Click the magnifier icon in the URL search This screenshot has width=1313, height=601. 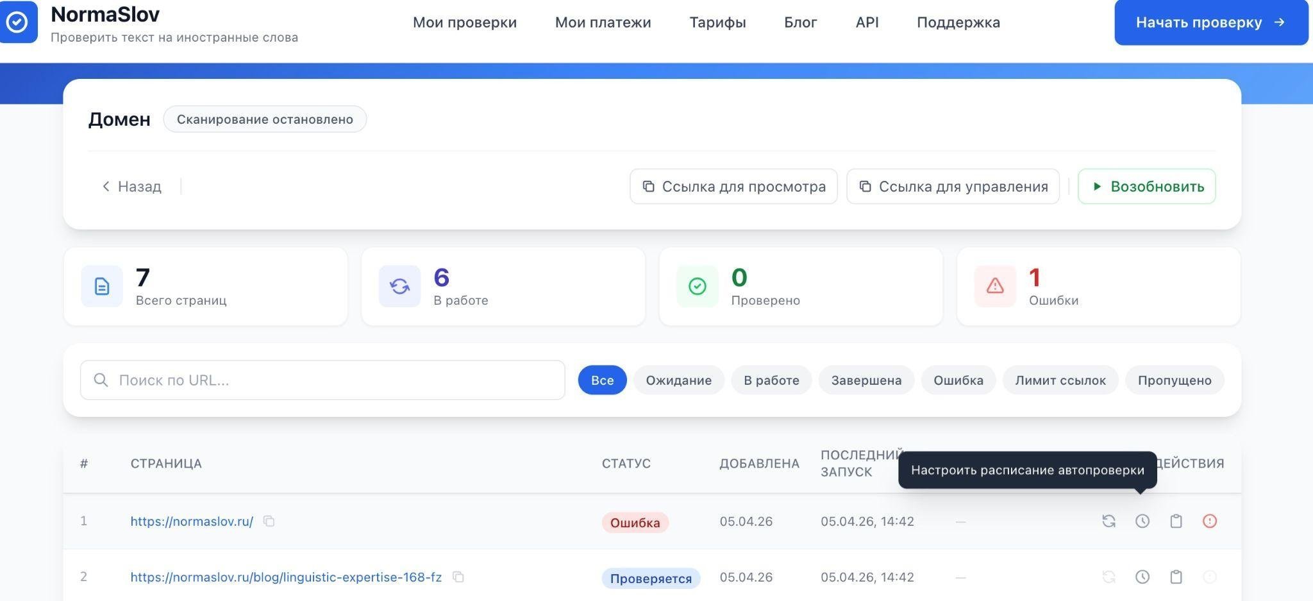(101, 380)
